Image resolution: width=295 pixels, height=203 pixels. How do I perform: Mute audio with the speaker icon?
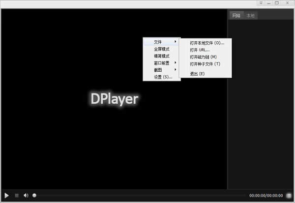26,196
